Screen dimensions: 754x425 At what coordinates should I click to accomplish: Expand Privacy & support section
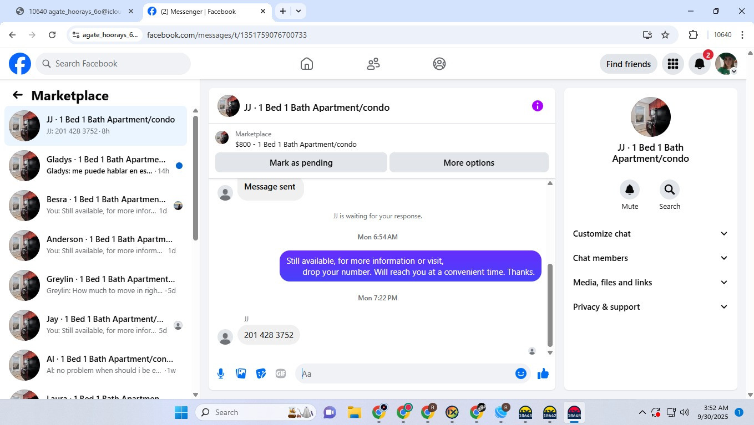[650, 307]
